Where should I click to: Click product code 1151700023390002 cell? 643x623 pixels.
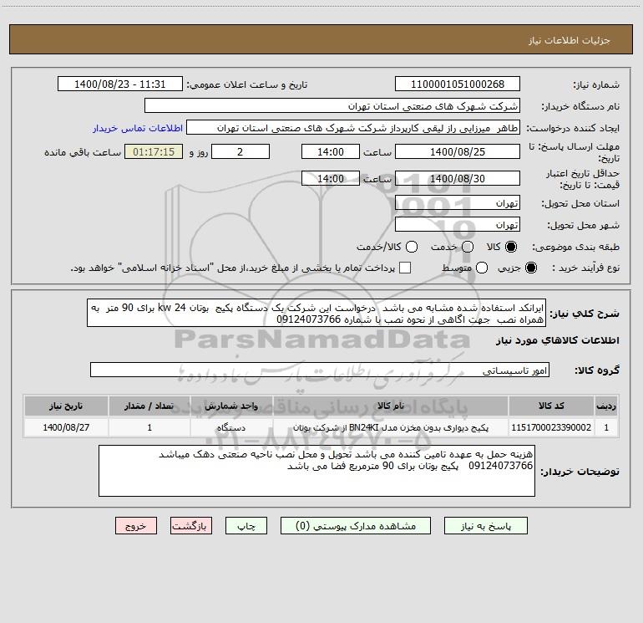(551, 427)
